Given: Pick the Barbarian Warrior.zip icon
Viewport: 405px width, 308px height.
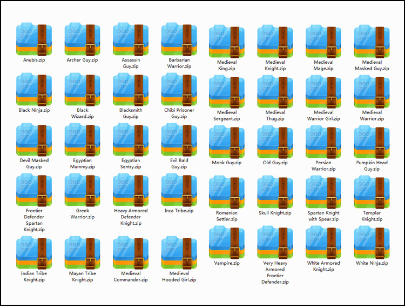Looking at the screenshot, I should tap(179, 39).
